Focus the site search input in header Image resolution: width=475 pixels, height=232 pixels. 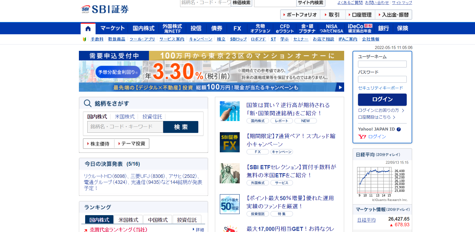pyautogui.click(x=275, y=3)
